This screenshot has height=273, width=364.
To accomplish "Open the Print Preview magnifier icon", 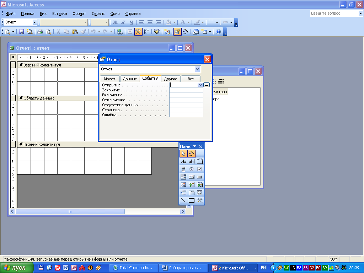I will pos(48,32).
